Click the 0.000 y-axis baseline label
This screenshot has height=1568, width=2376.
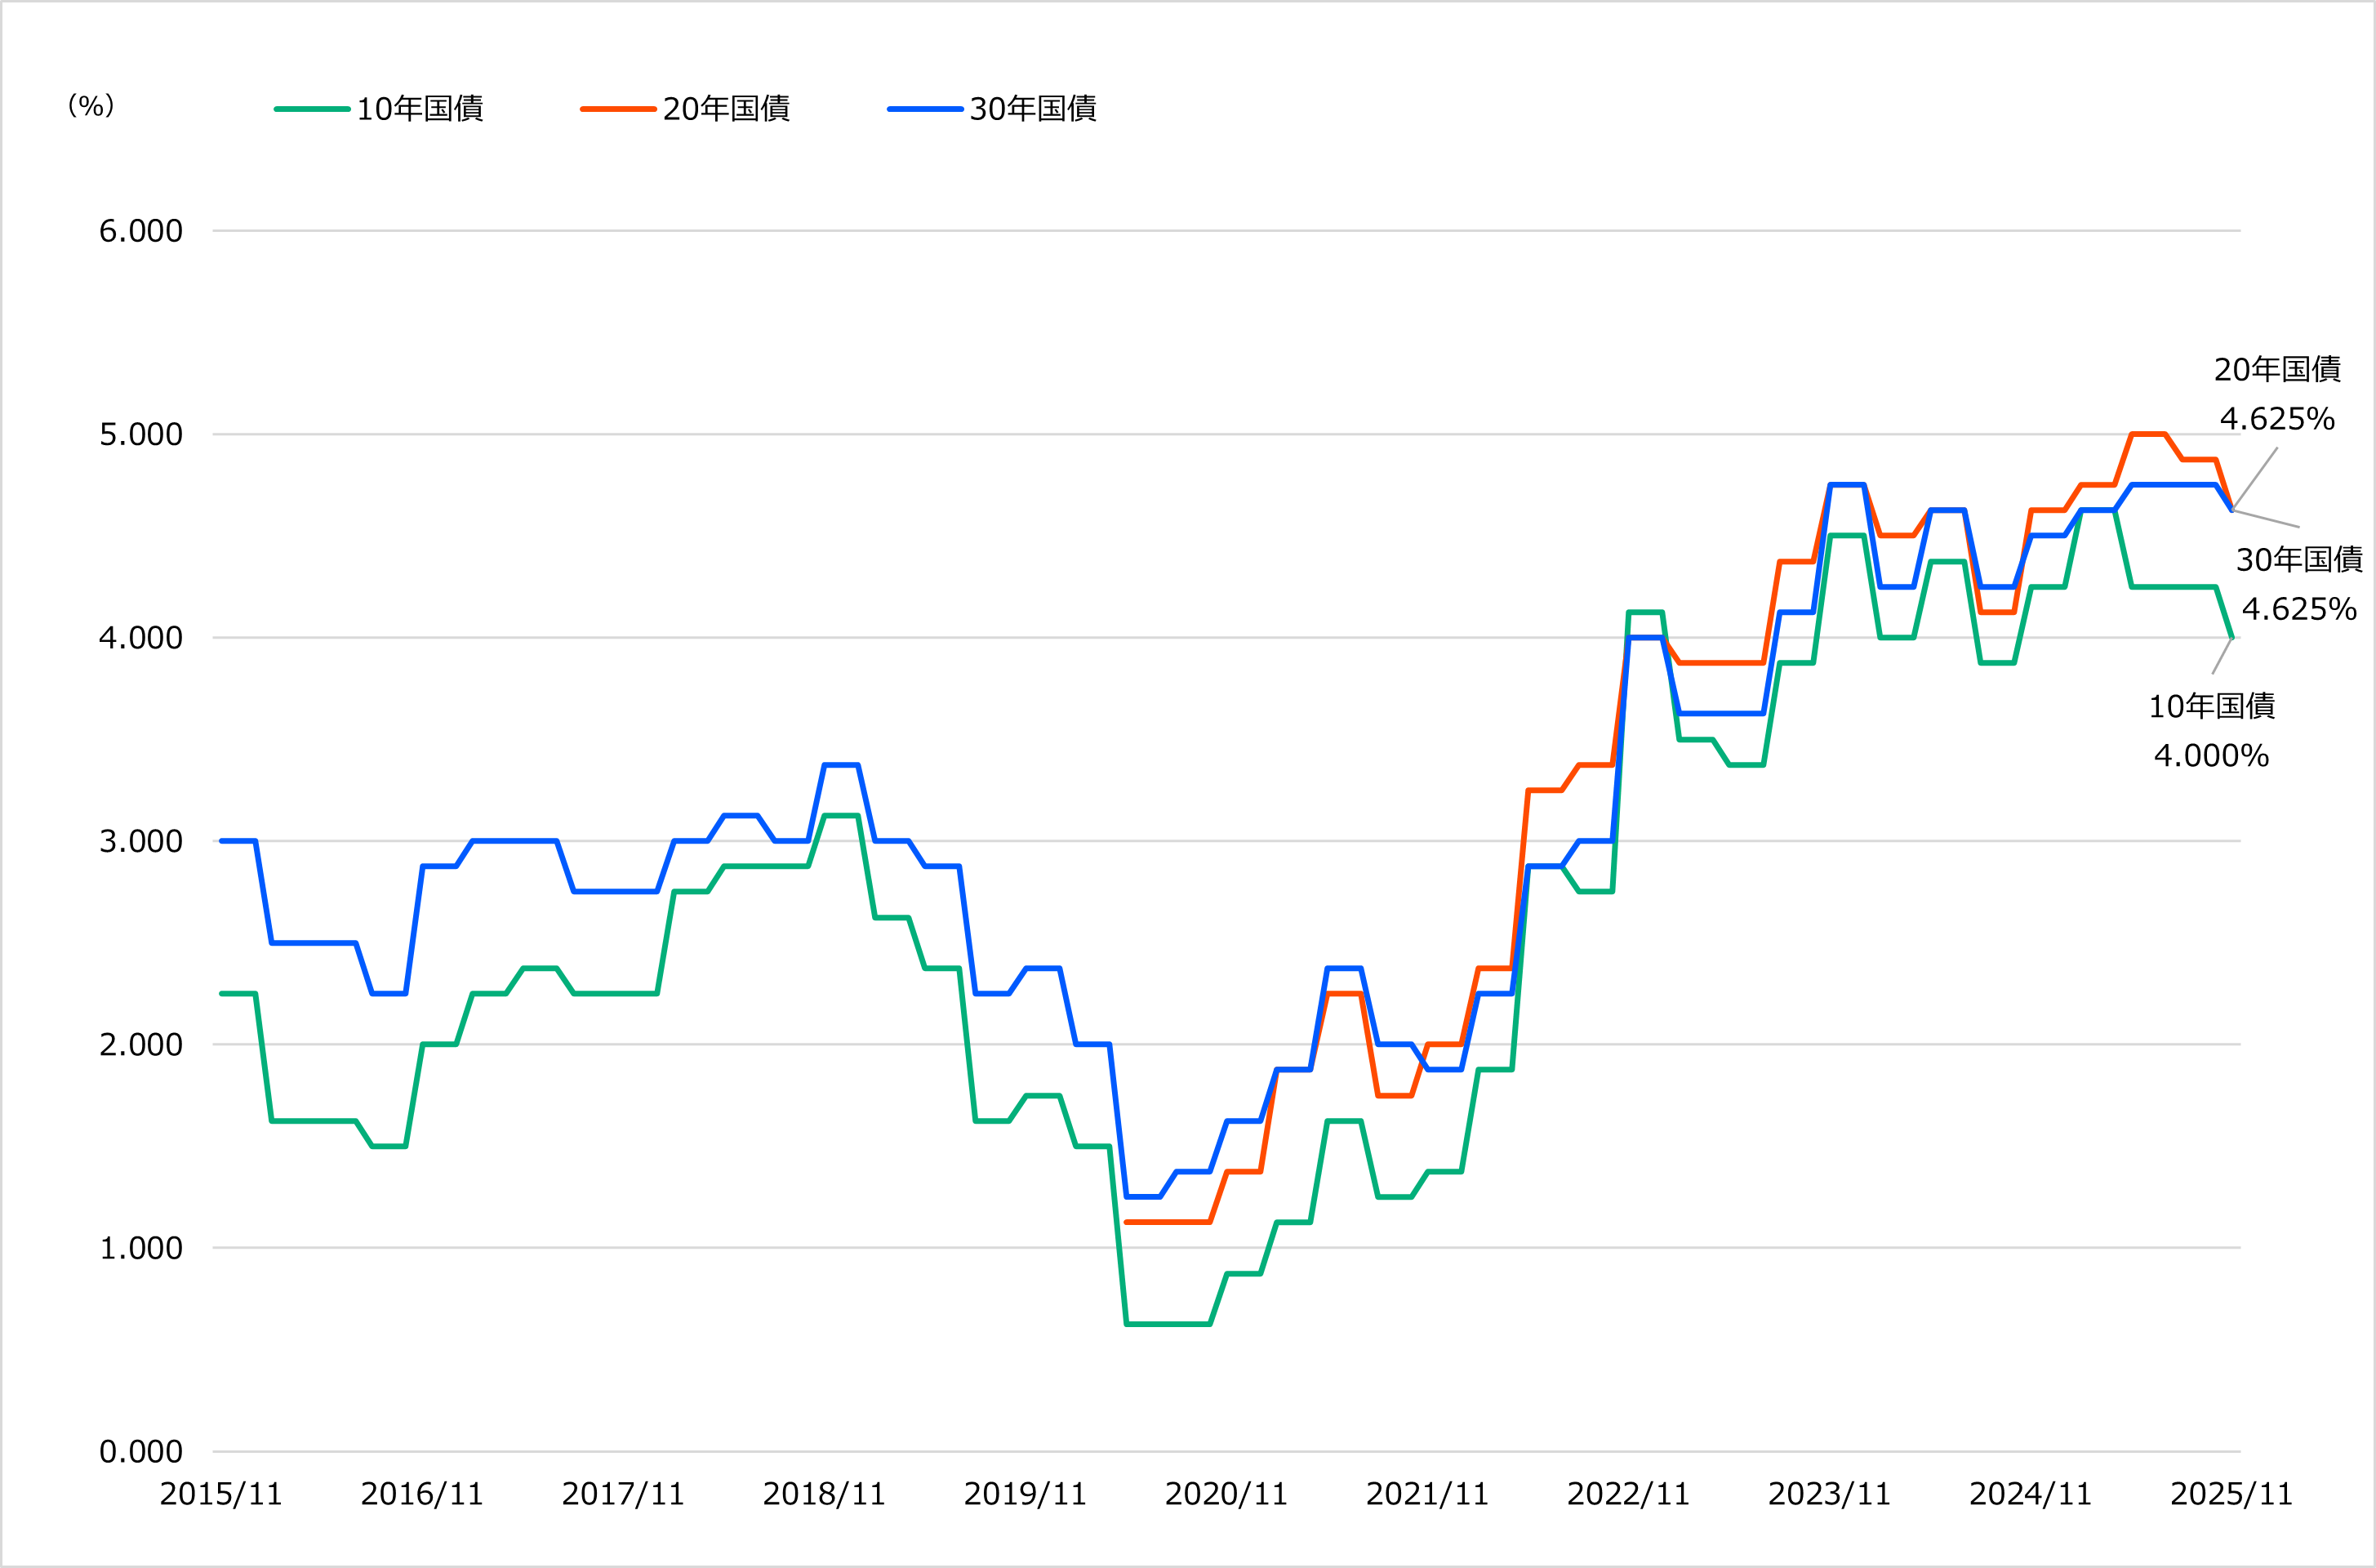tap(140, 1450)
